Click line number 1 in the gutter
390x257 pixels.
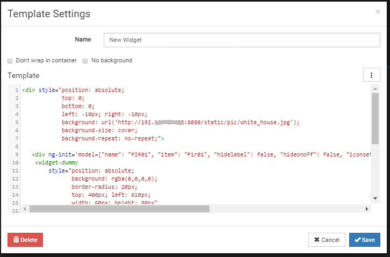click(x=17, y=90)
